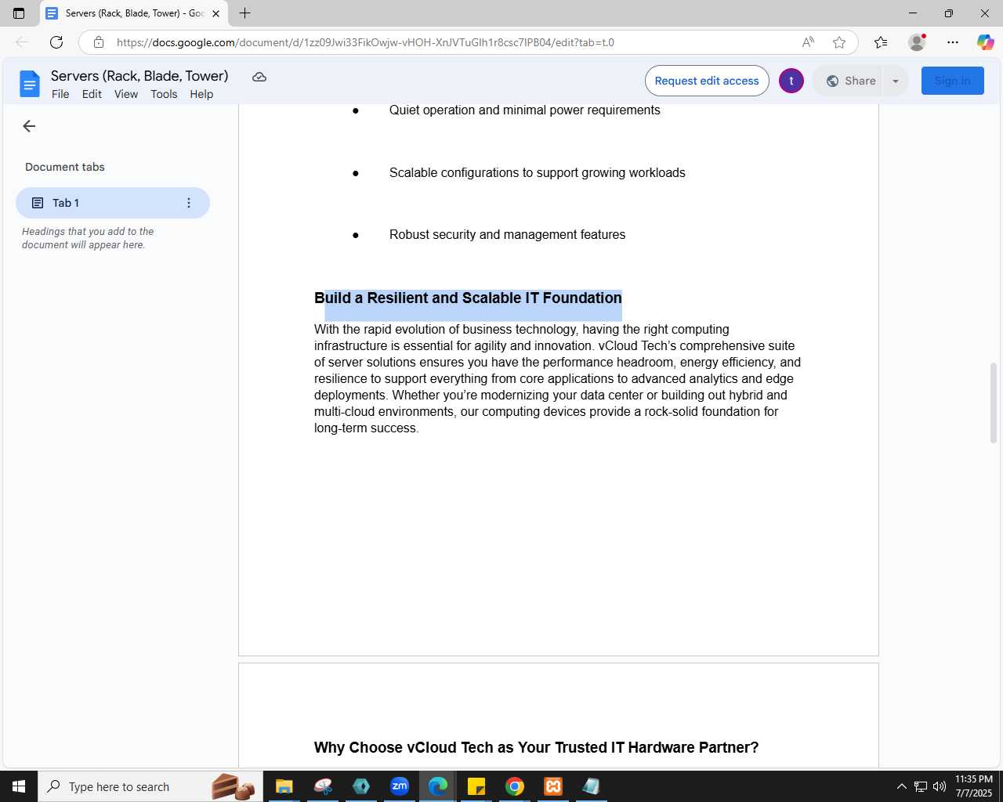The width and height of the screenshot is (1003, 802).
Task: Click Request edit access button
Action: (707, 81)
